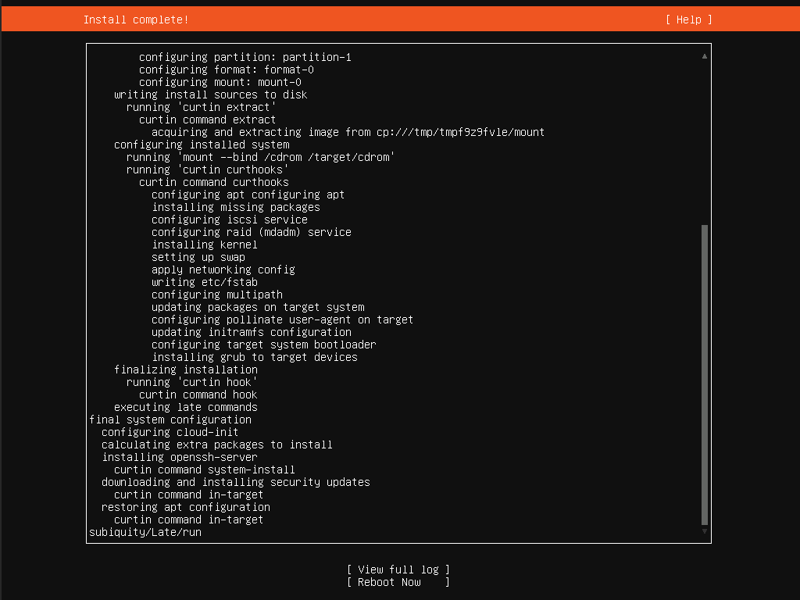This screenshot has width=800, height=600.
Task: Click 'curtin command curthooks' line
Action: [214, 182]
